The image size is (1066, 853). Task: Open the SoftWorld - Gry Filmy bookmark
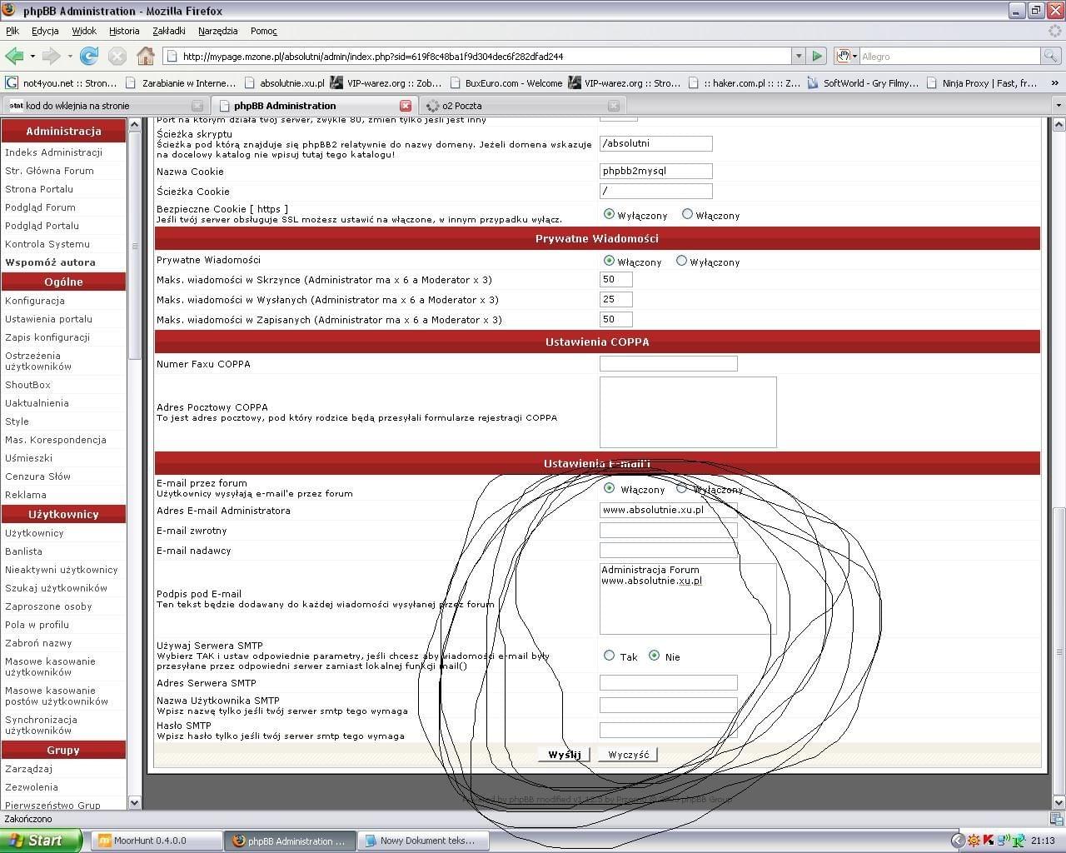coord(863,82)
